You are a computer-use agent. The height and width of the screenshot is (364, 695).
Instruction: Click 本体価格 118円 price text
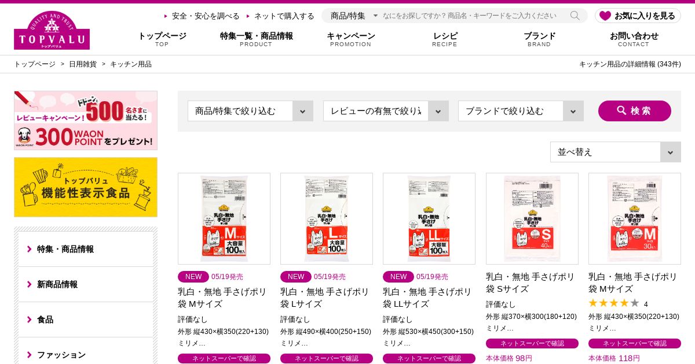pos(614,358)
